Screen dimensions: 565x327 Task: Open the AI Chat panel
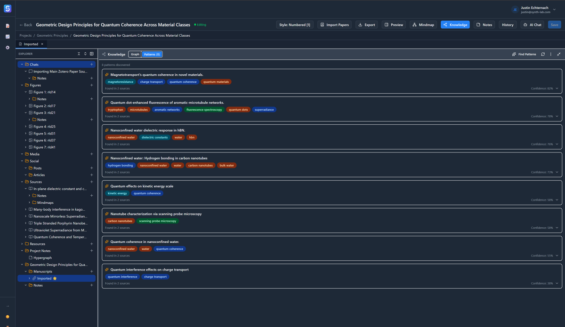(533, 24)
